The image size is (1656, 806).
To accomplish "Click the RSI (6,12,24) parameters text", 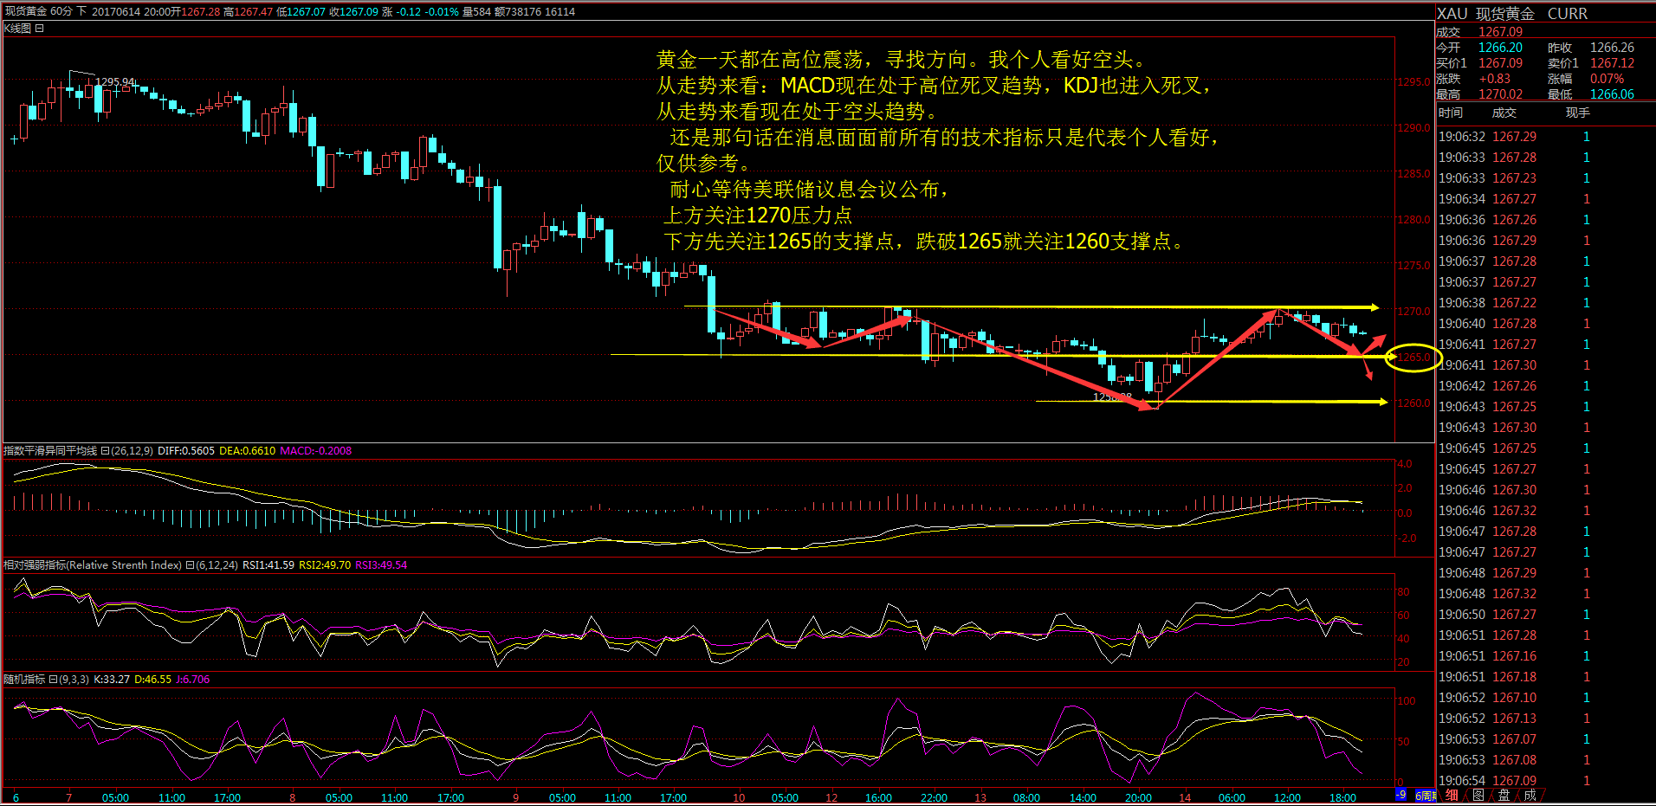I will [x=217, y=565].
